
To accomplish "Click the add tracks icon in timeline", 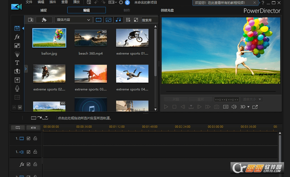I will [18, 128].
